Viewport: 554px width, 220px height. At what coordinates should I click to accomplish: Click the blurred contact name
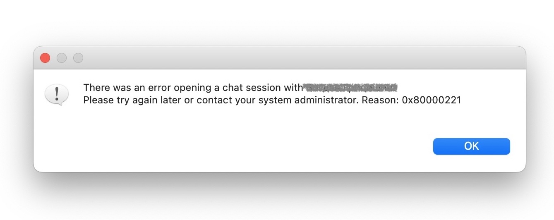350,87
